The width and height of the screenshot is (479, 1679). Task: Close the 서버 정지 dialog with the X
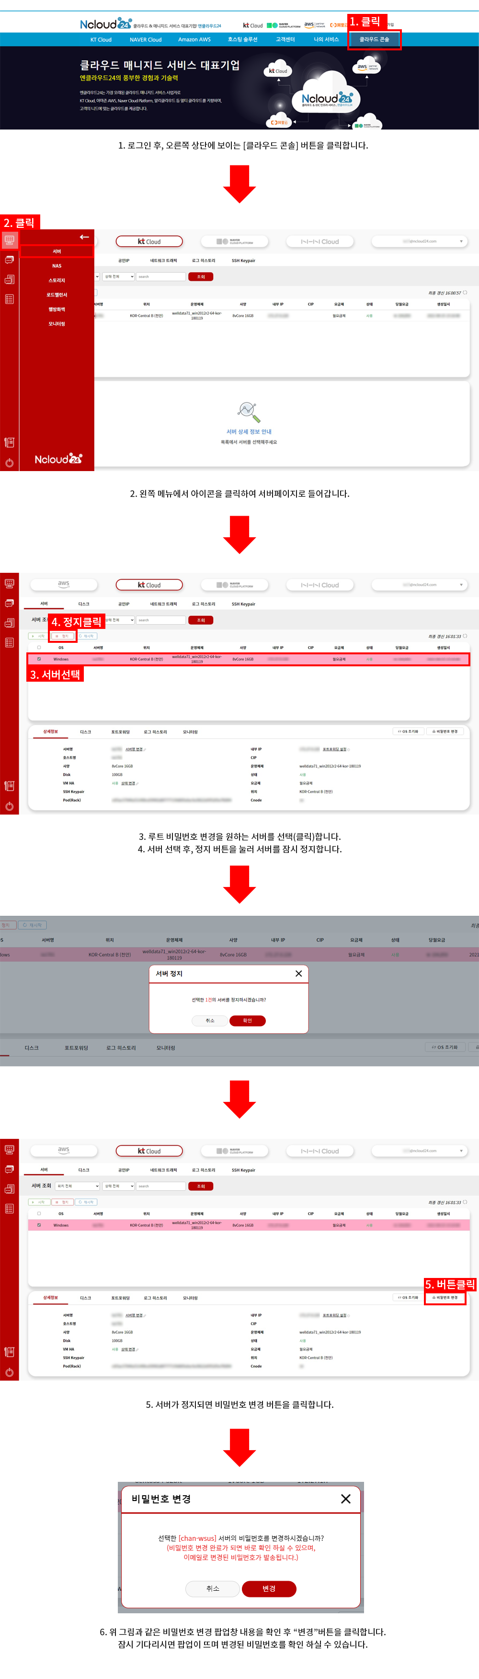[x=299, y=973]
